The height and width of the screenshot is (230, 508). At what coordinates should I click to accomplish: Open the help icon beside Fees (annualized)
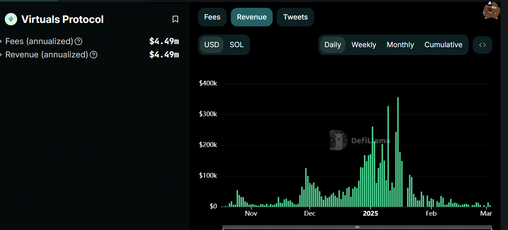click(78, 41)
